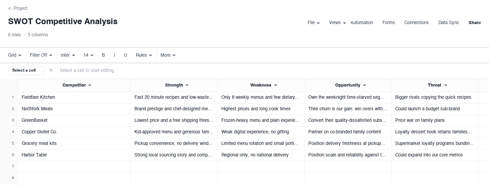Screen dimensions: 489x188
Task: Select cell 'Highest prices and long cook times'
Action: click(x=261, y=109)
